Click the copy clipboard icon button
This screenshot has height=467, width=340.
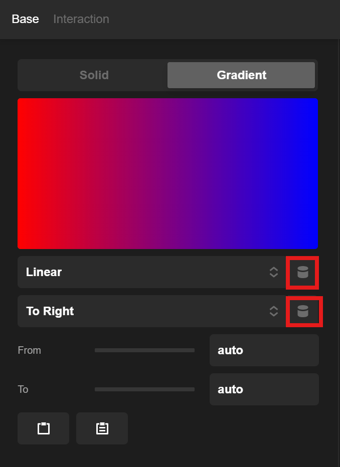coord(44,428)
